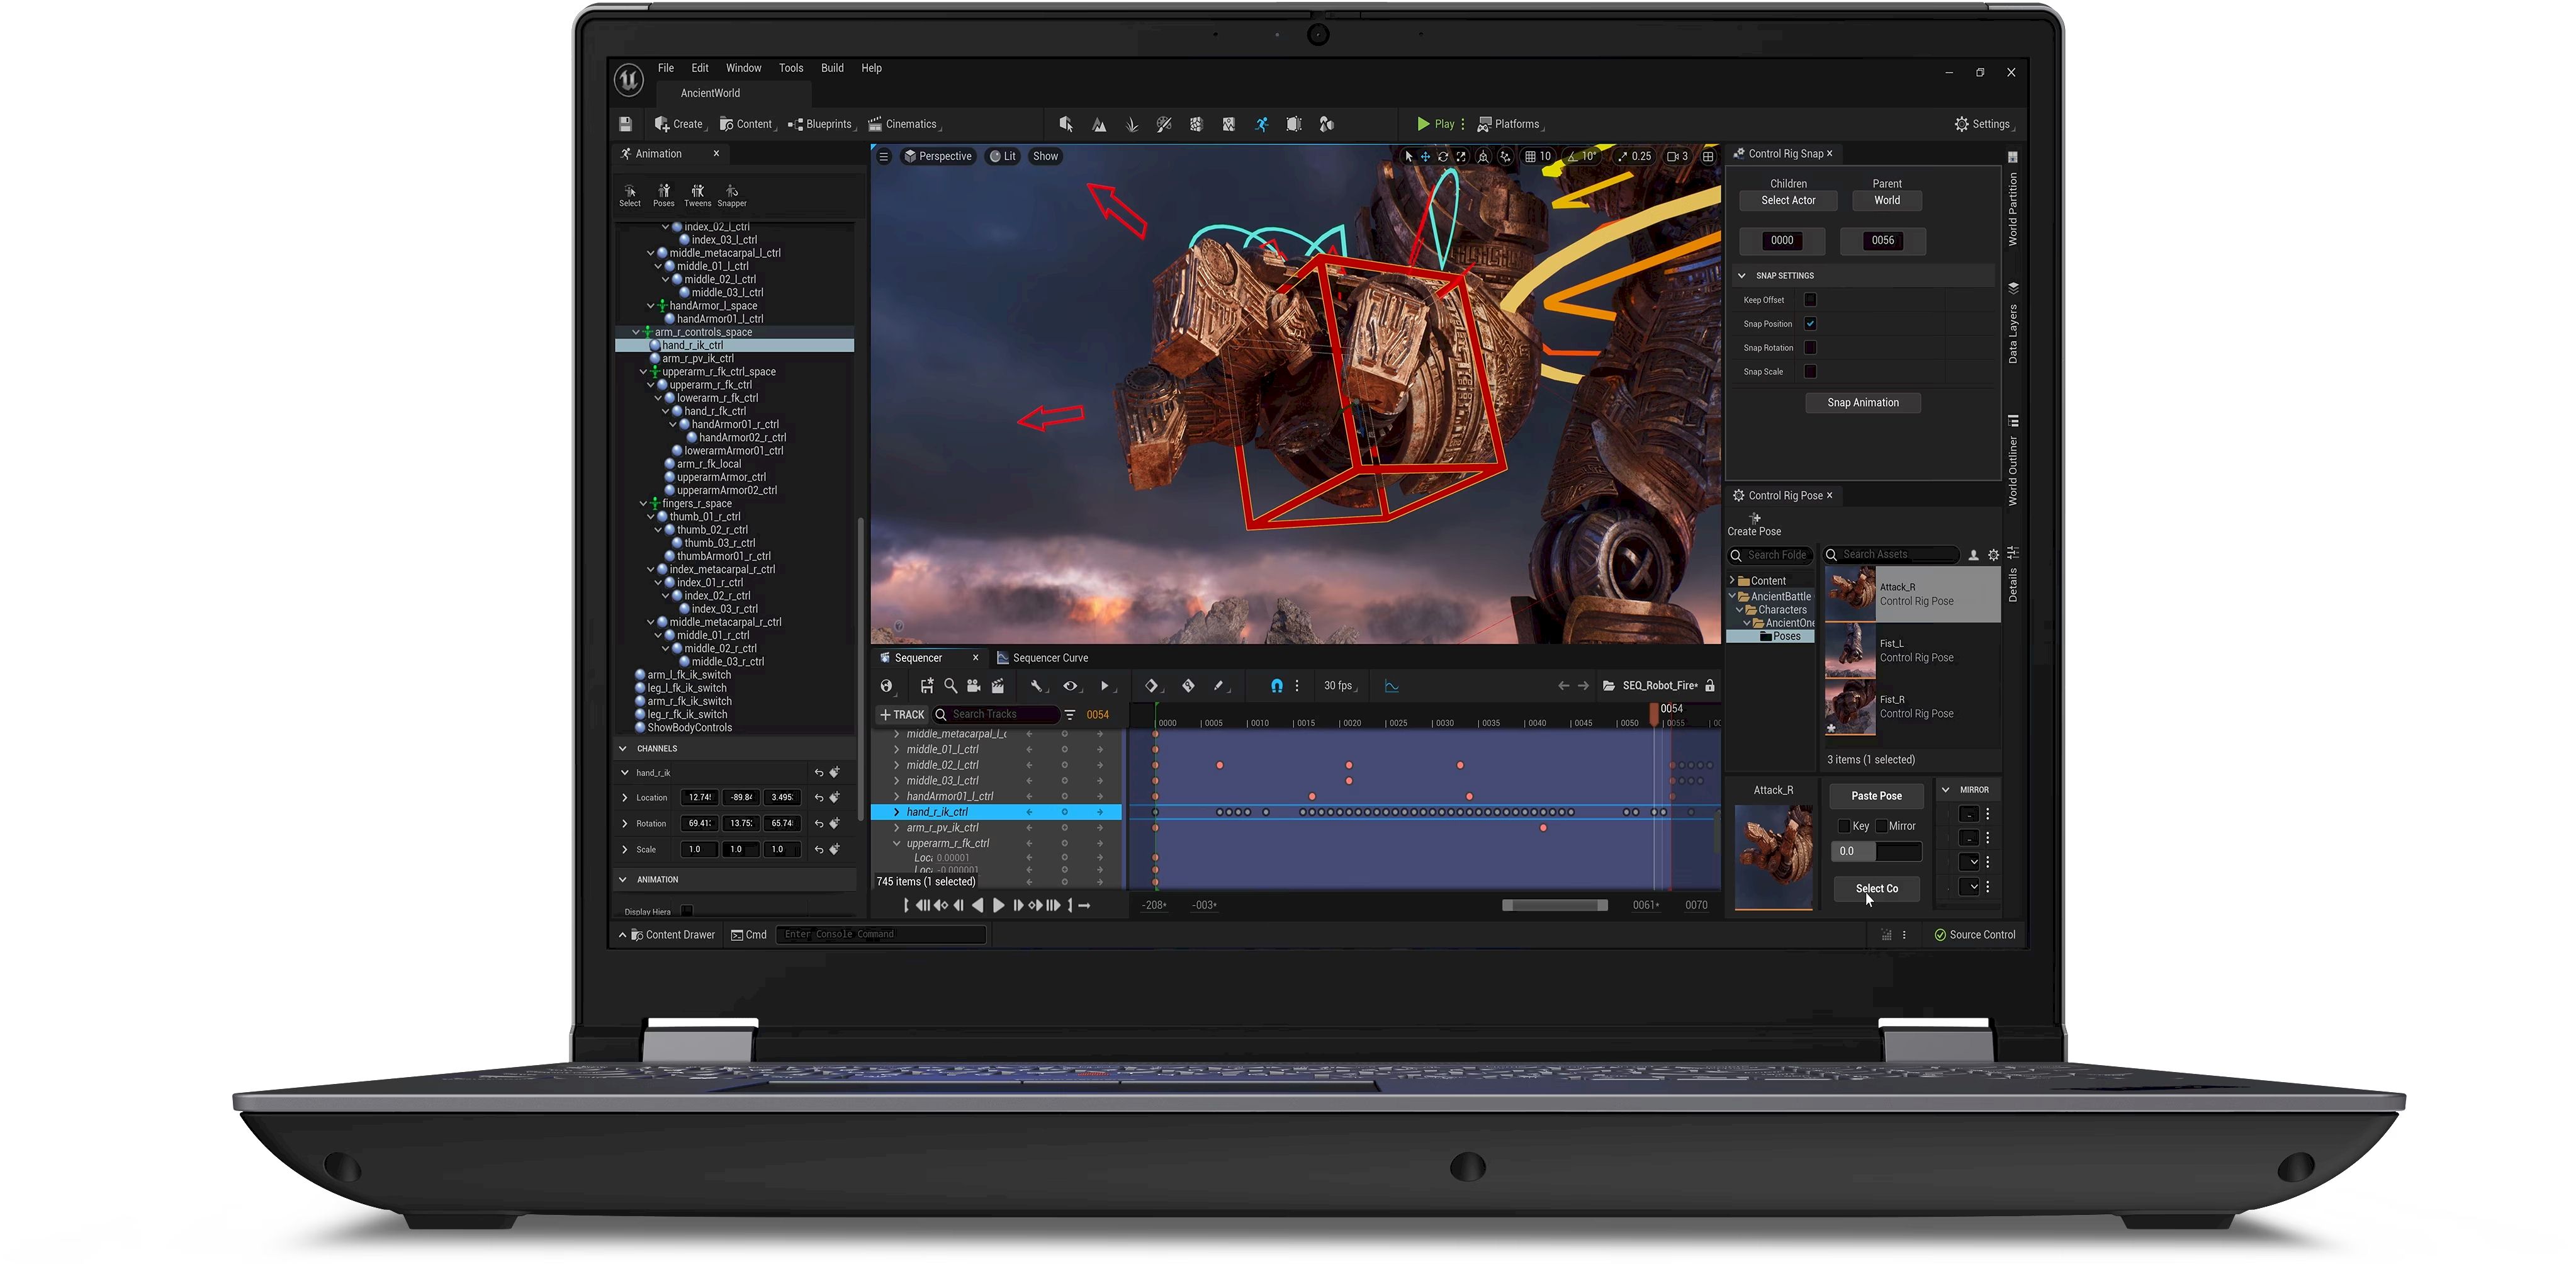Image resolution: width=2576 pixels, height=1264 pixels.
Task: Select the Fist_L pose thumbnail
Action: (1850, 650)
